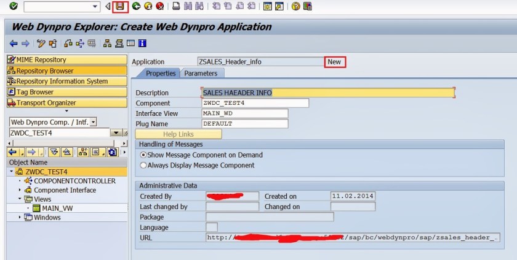Open the command field dropdown arrow
Image resolution: width=517 pixels, height=260 pixels.
click(95, 6)
